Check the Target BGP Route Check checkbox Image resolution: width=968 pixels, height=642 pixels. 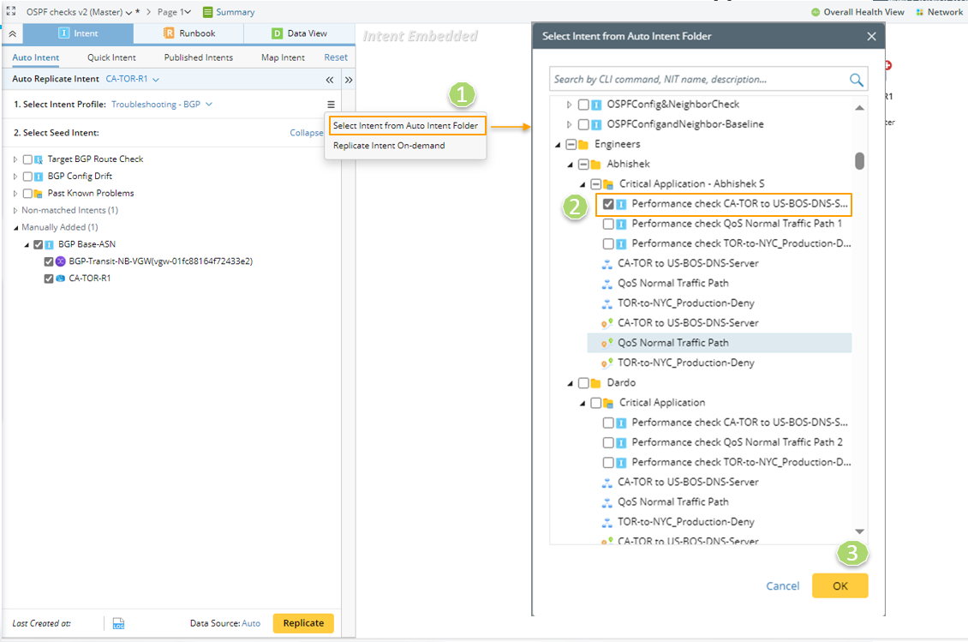pos(28,159)
